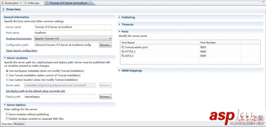Edit the Configuration path field
The width and height of the screenshot is (266, 127).
(x=66, y=45)
